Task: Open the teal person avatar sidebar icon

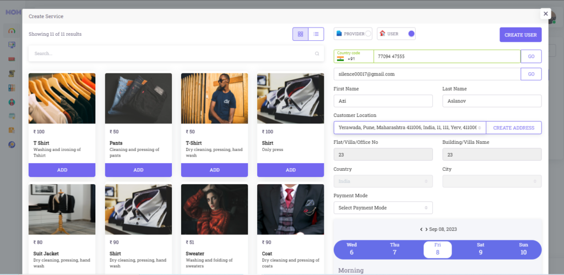Action: click(12, 102)
